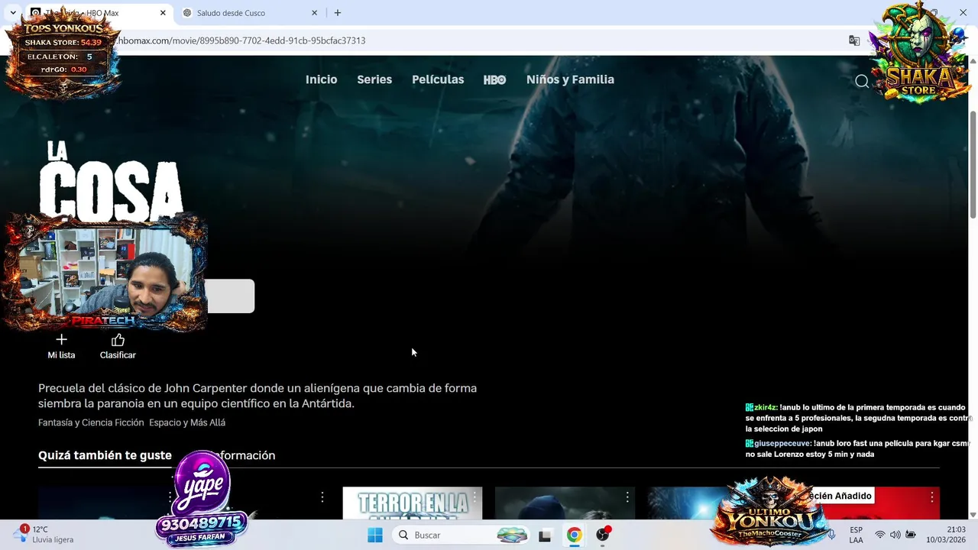Screen dimensions: 978x550
Task: Open Fantasía y Ciencia Ficción genre link
Action: 91,422
